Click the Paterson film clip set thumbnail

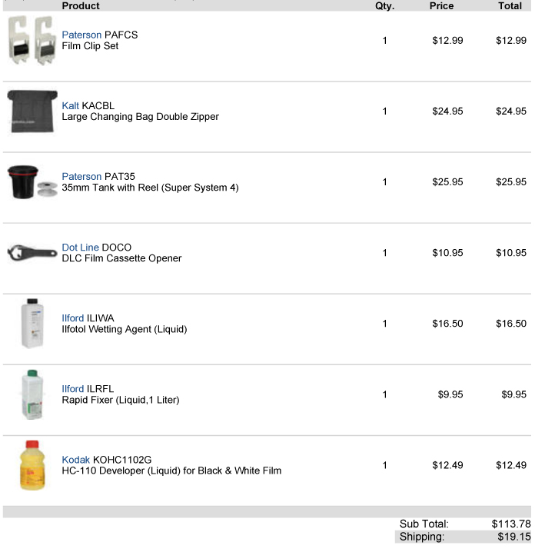tap(31, 40)
